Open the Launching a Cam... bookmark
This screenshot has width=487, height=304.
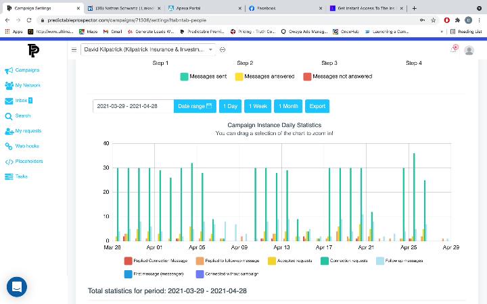click(x=387, y=31)
